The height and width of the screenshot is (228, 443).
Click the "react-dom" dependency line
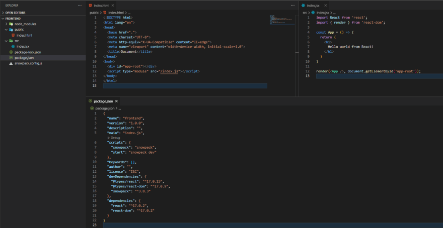(x=133, y=210)
